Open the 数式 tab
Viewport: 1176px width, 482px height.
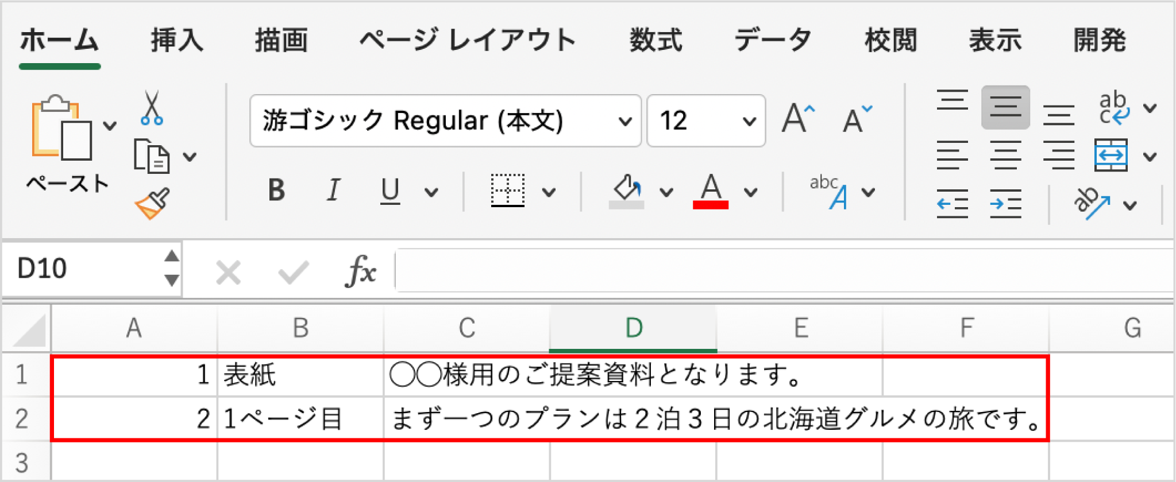(656, 40)
